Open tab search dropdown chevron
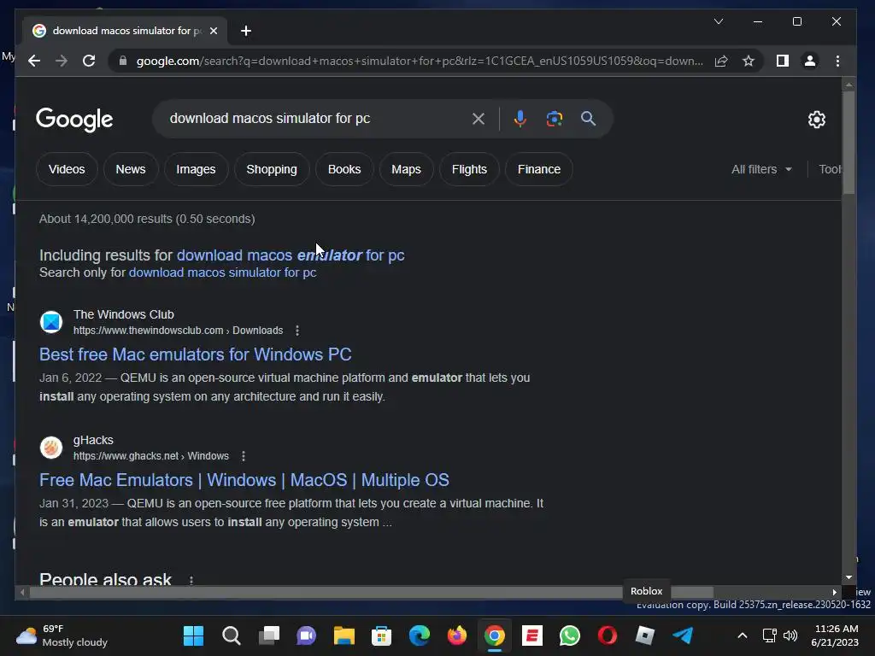The width and height of the screenshot is (875, 656). pyautogui.click(x=719, y=21)
